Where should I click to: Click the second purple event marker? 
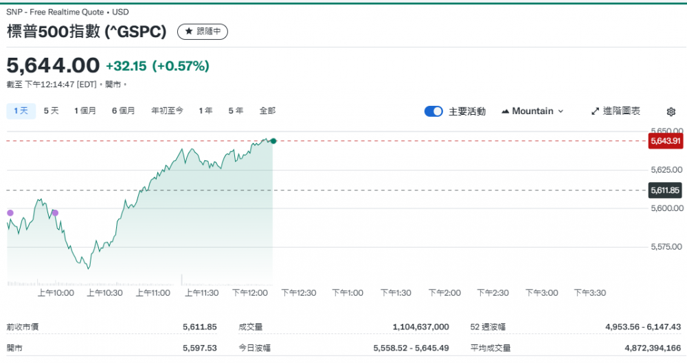[x=55, y=213]
